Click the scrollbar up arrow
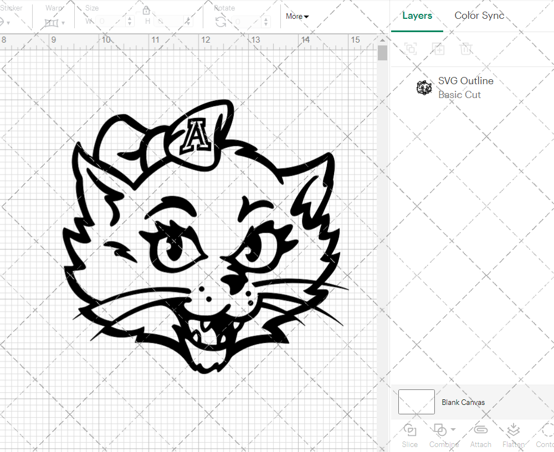Viewport: 554px width, 452px height. tap(382, 40)
